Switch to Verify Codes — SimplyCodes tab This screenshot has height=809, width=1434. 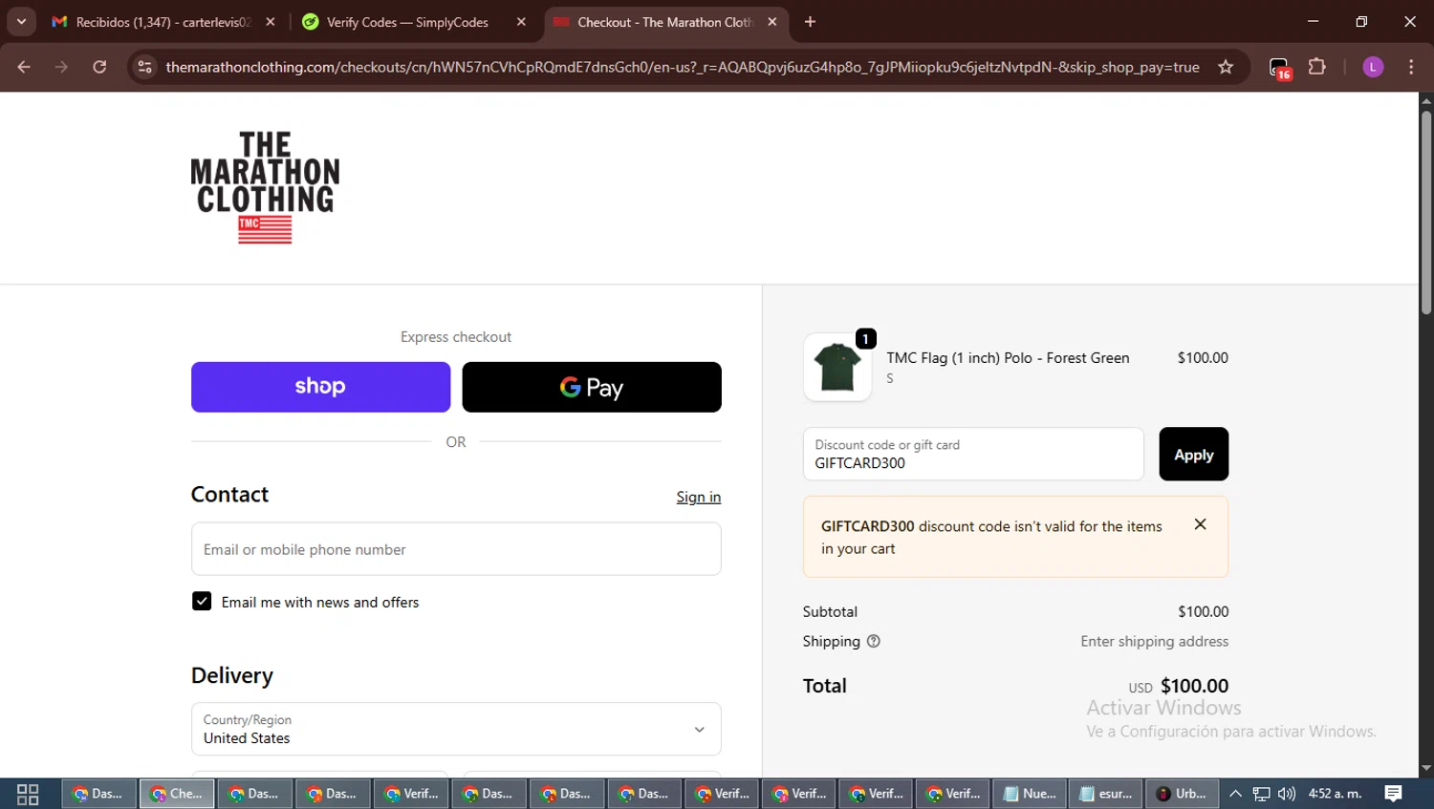(407, 22)
